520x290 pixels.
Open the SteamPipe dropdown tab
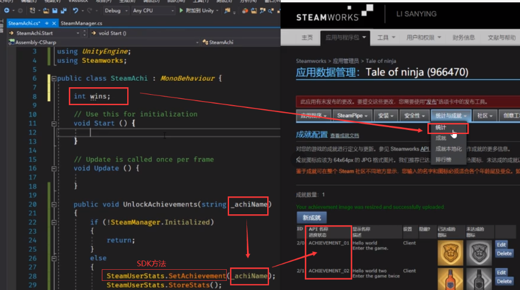pyautogui.click(x=352, y=116)
